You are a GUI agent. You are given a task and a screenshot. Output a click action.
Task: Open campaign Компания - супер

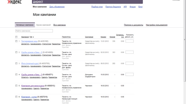(29, 97)
